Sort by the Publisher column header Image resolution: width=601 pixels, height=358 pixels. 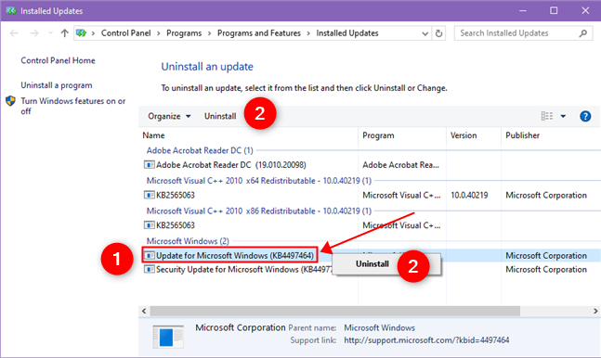pyautogui.click(x=522, y=135)
